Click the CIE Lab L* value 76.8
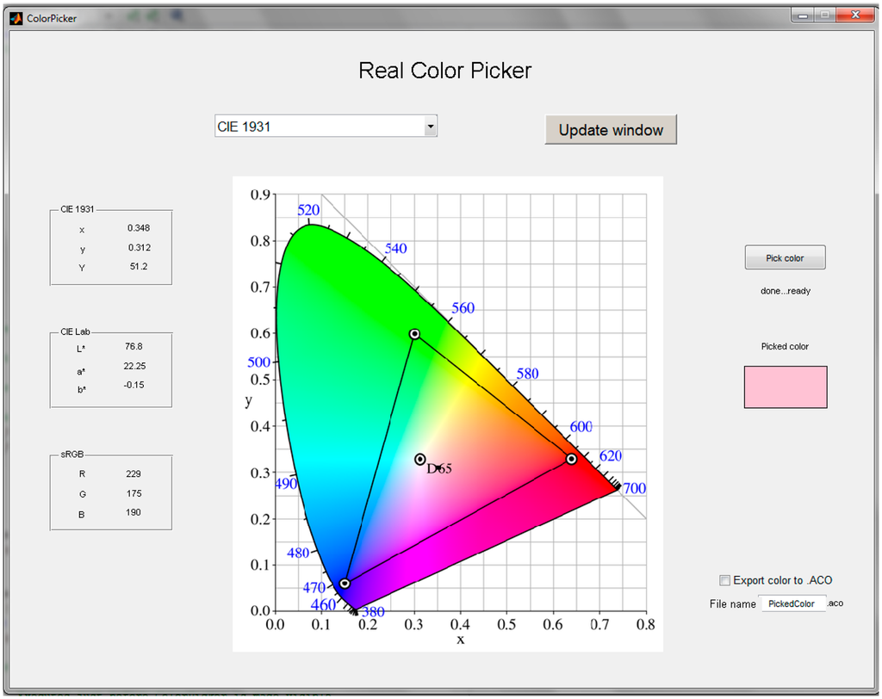This screenshot has width=882, height=699. point(134,347)
